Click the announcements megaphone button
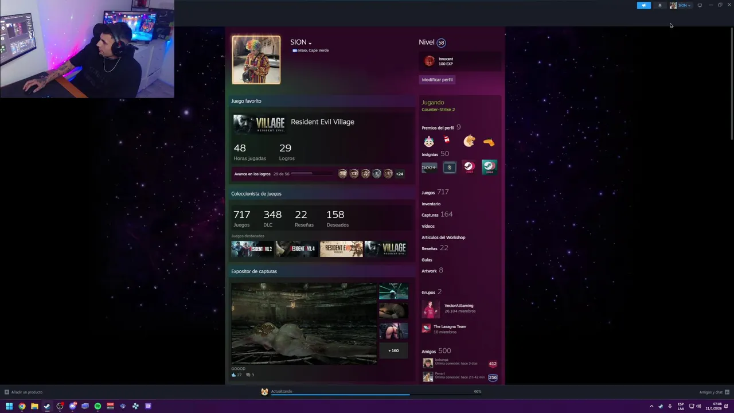Screen dimensions: 734x413 [x=643, y=5]
